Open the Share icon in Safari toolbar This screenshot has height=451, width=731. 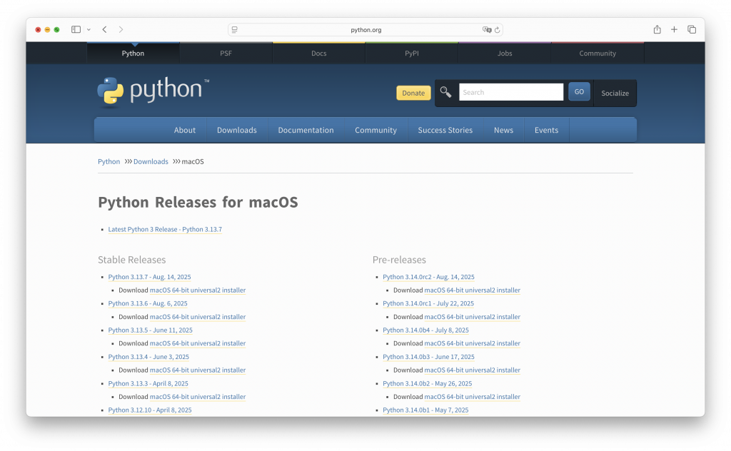657,29
